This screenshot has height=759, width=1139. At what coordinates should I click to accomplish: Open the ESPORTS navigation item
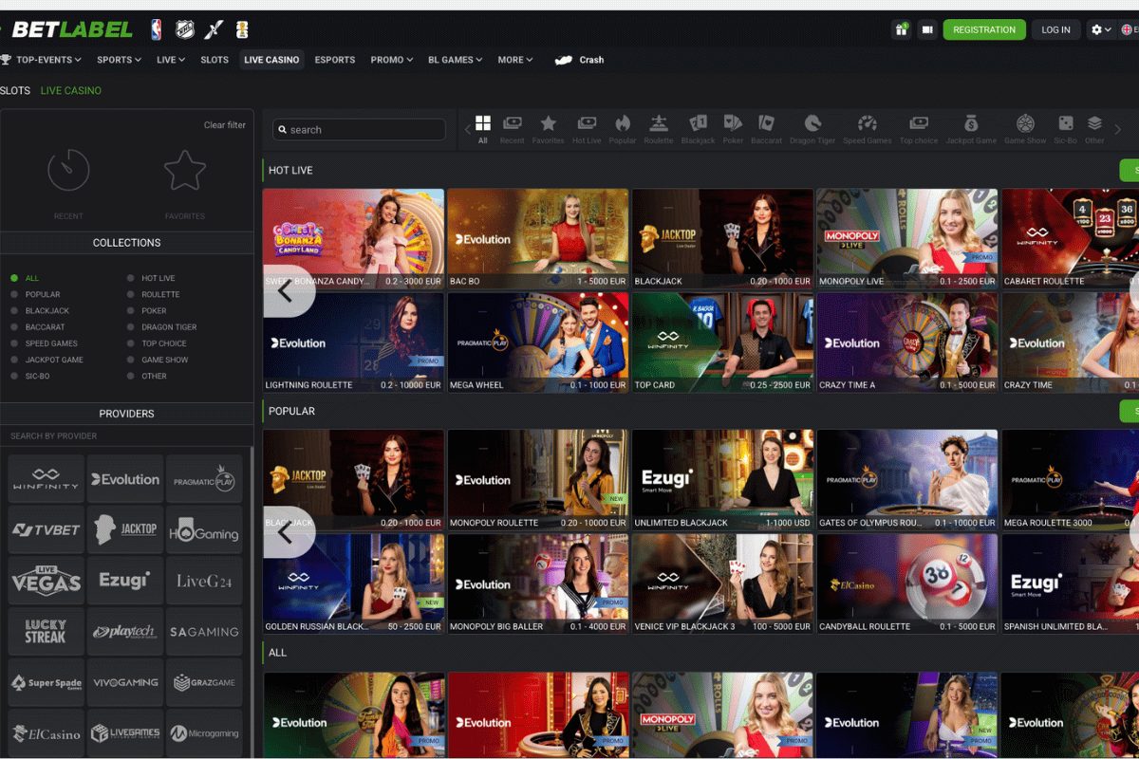pos(335,60)
